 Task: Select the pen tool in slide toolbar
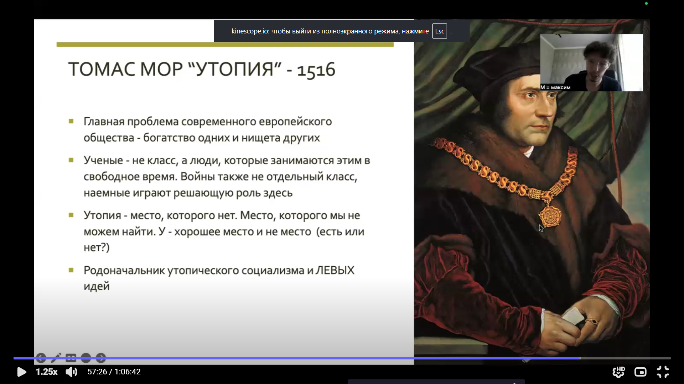coord(56,358)
